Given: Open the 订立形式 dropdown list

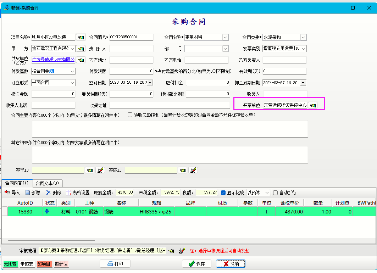Looking at the screenshot, I should [72, 83].
